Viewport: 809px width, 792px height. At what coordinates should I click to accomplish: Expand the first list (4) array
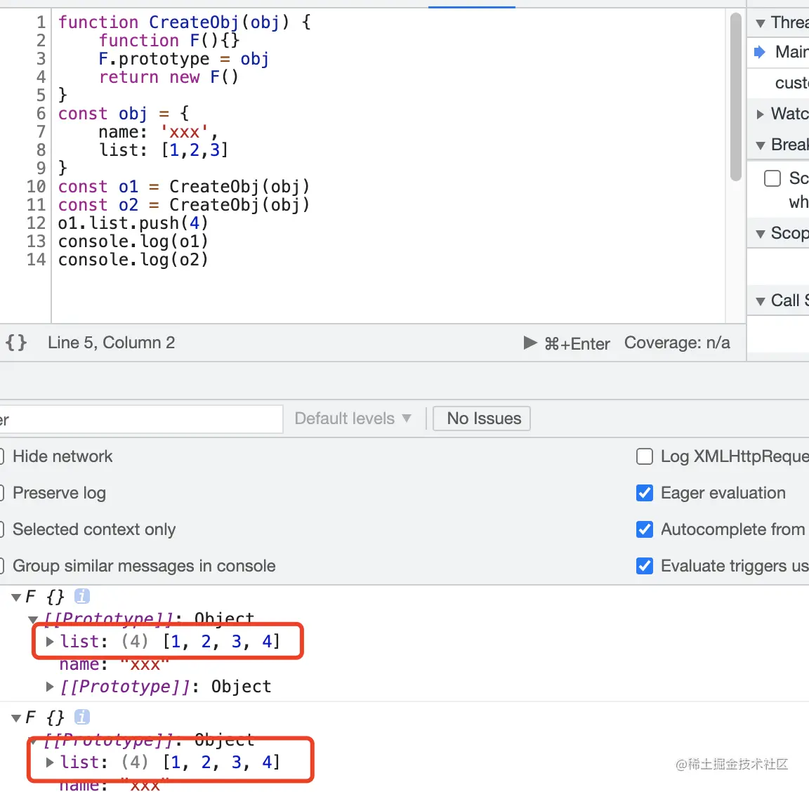point(50,641)
